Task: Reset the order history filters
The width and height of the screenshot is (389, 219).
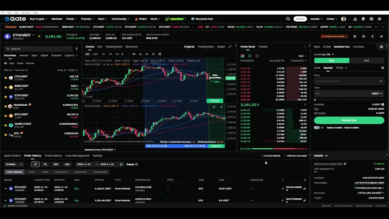Action: click(132, 164)
